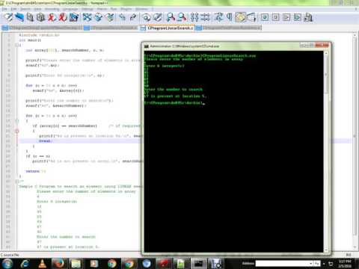
Task: Open the Settings menu
Action: tap(87, 9)
